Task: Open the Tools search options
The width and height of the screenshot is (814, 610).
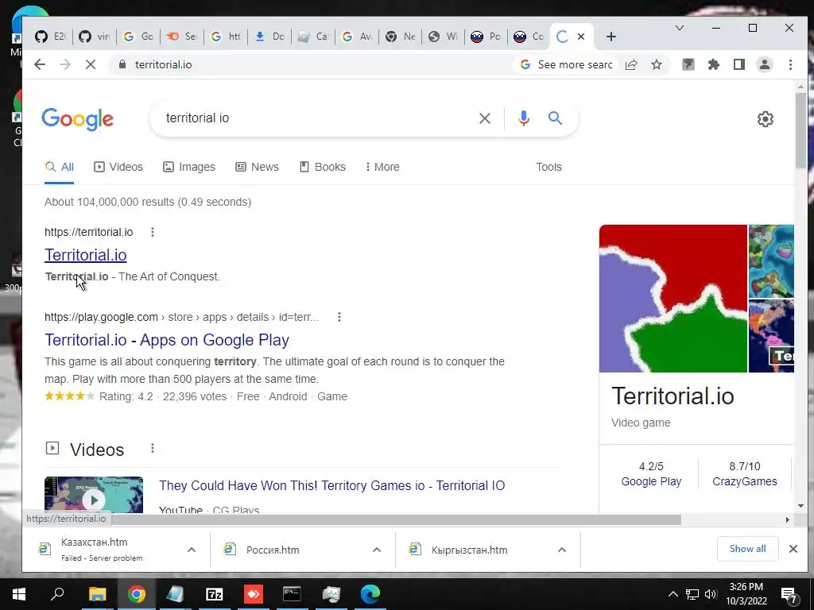Action: 548,167
